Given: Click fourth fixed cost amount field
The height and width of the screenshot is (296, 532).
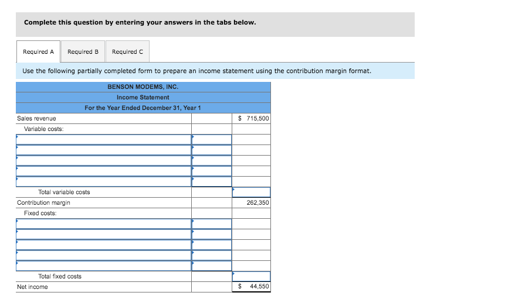Looking at the screenshot, I should [212, 255].
